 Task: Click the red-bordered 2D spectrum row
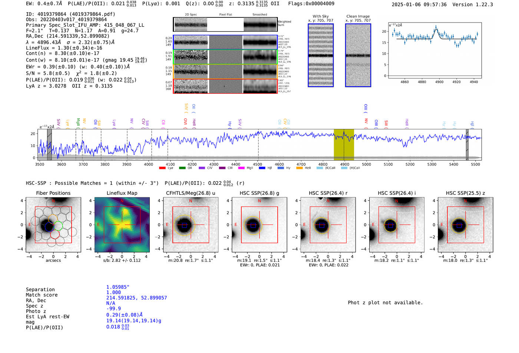tap(225, 86)
